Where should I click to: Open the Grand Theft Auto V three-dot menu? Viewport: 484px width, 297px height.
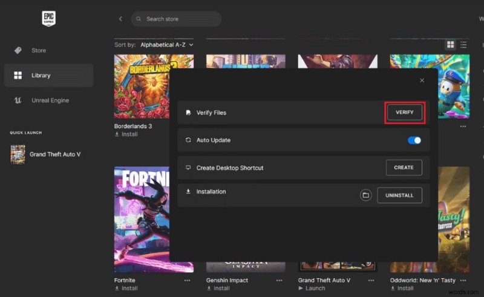[371, 280]
